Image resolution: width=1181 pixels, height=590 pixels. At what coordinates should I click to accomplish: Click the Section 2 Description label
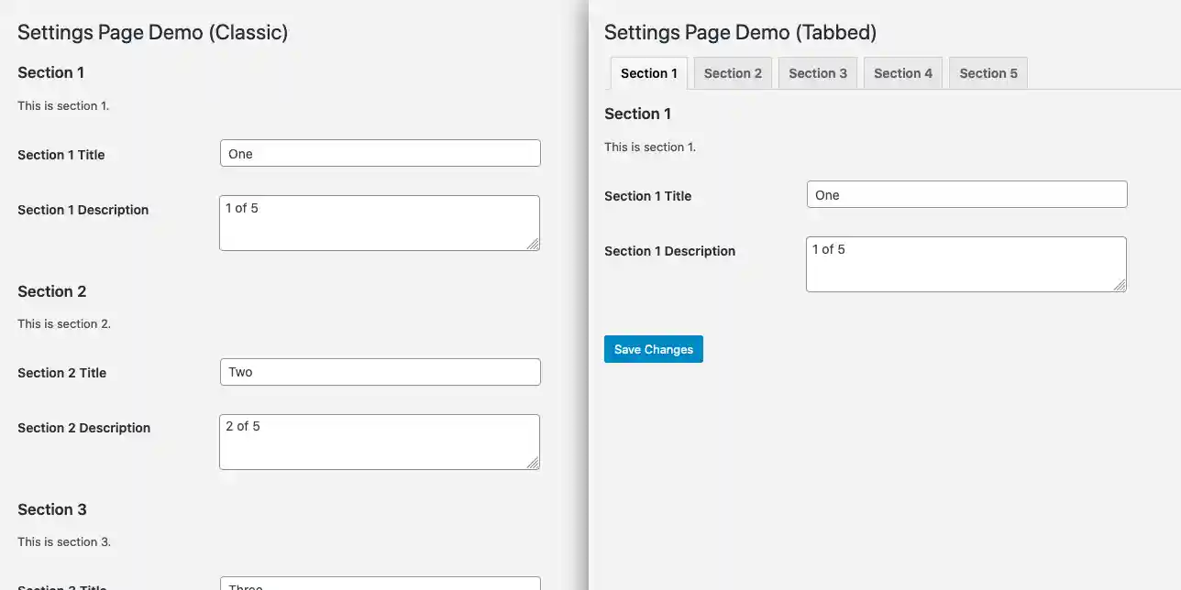tap(84, 428)
